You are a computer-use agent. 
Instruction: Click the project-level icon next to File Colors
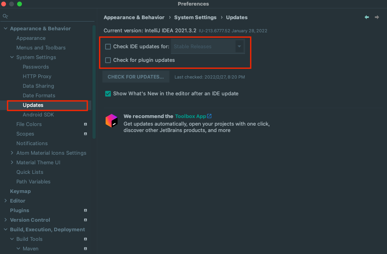(x=85, y=124)
